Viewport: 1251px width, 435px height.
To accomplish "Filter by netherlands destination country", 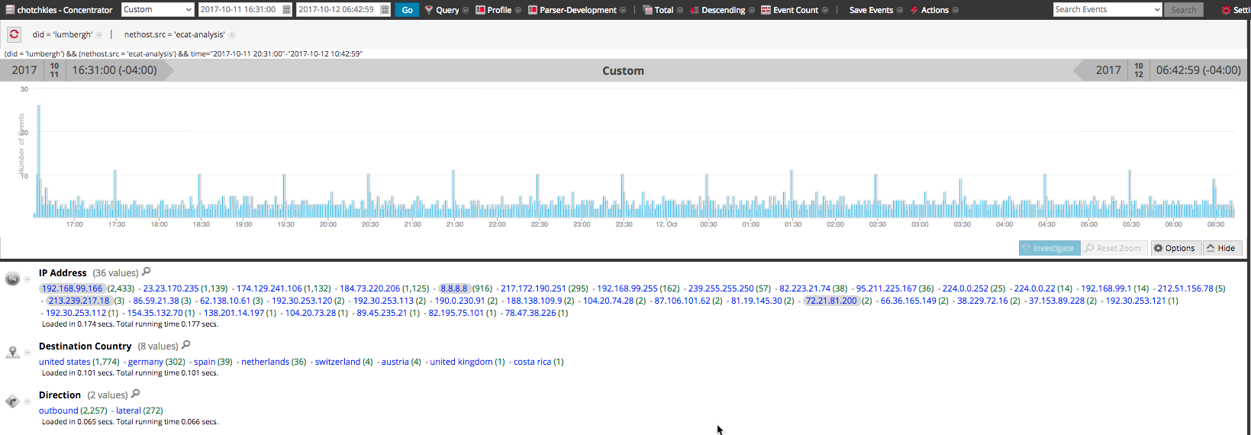I will click(x=265, y=362).
